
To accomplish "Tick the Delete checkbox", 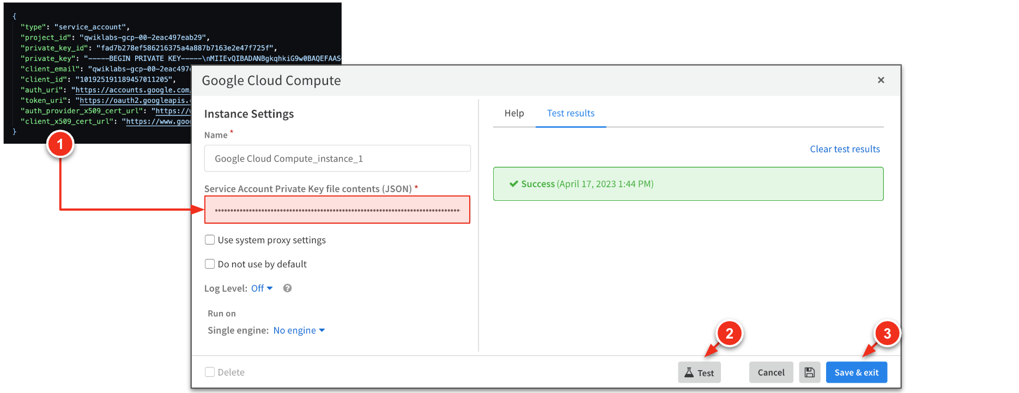I will click(x=210, y=372).
